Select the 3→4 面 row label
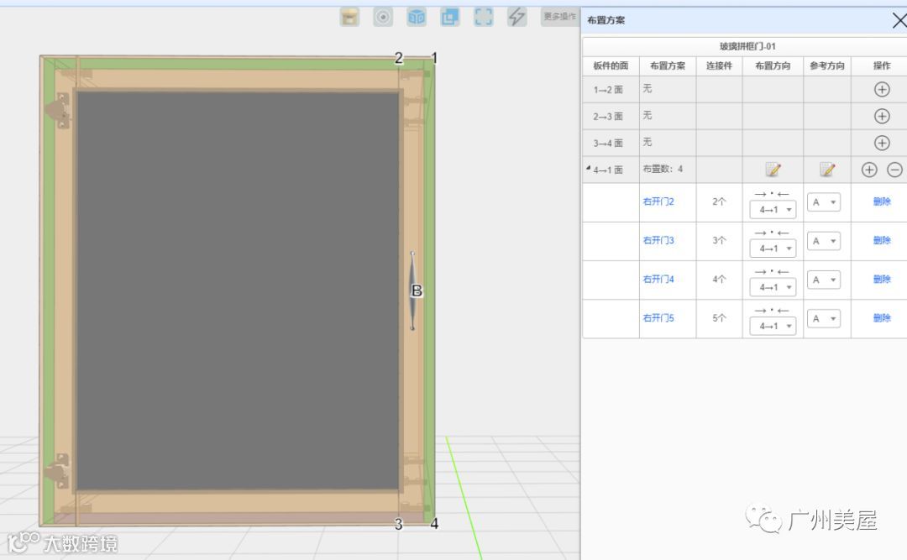 (x=608, y=143)
